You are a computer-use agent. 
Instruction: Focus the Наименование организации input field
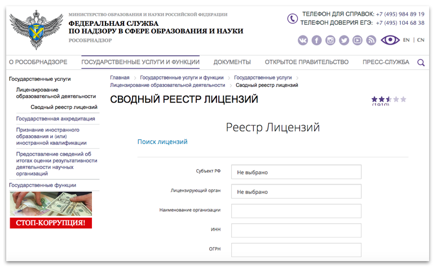click(x=296, y=211)
